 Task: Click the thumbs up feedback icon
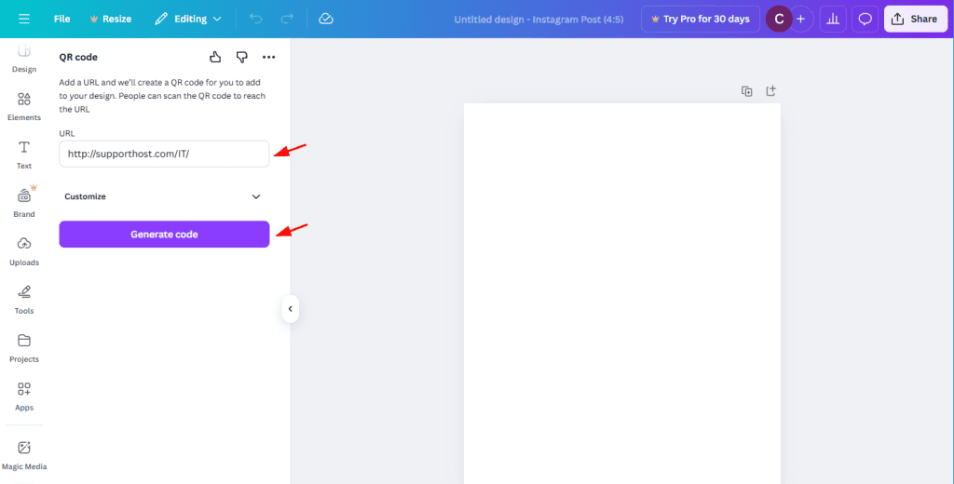215,57
